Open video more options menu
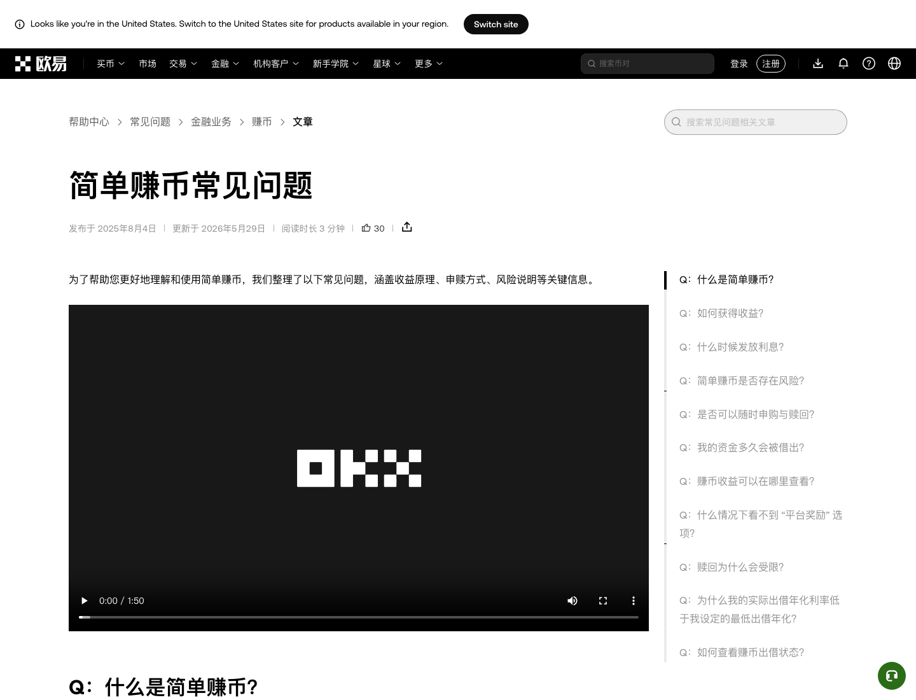916x700 pixels. 633,601
